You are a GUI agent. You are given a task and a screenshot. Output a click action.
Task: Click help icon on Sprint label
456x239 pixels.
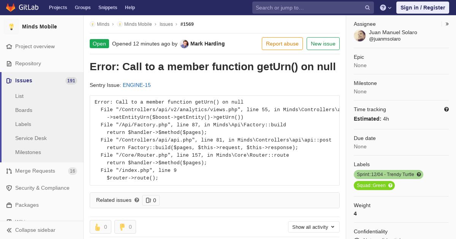[419, 175]
